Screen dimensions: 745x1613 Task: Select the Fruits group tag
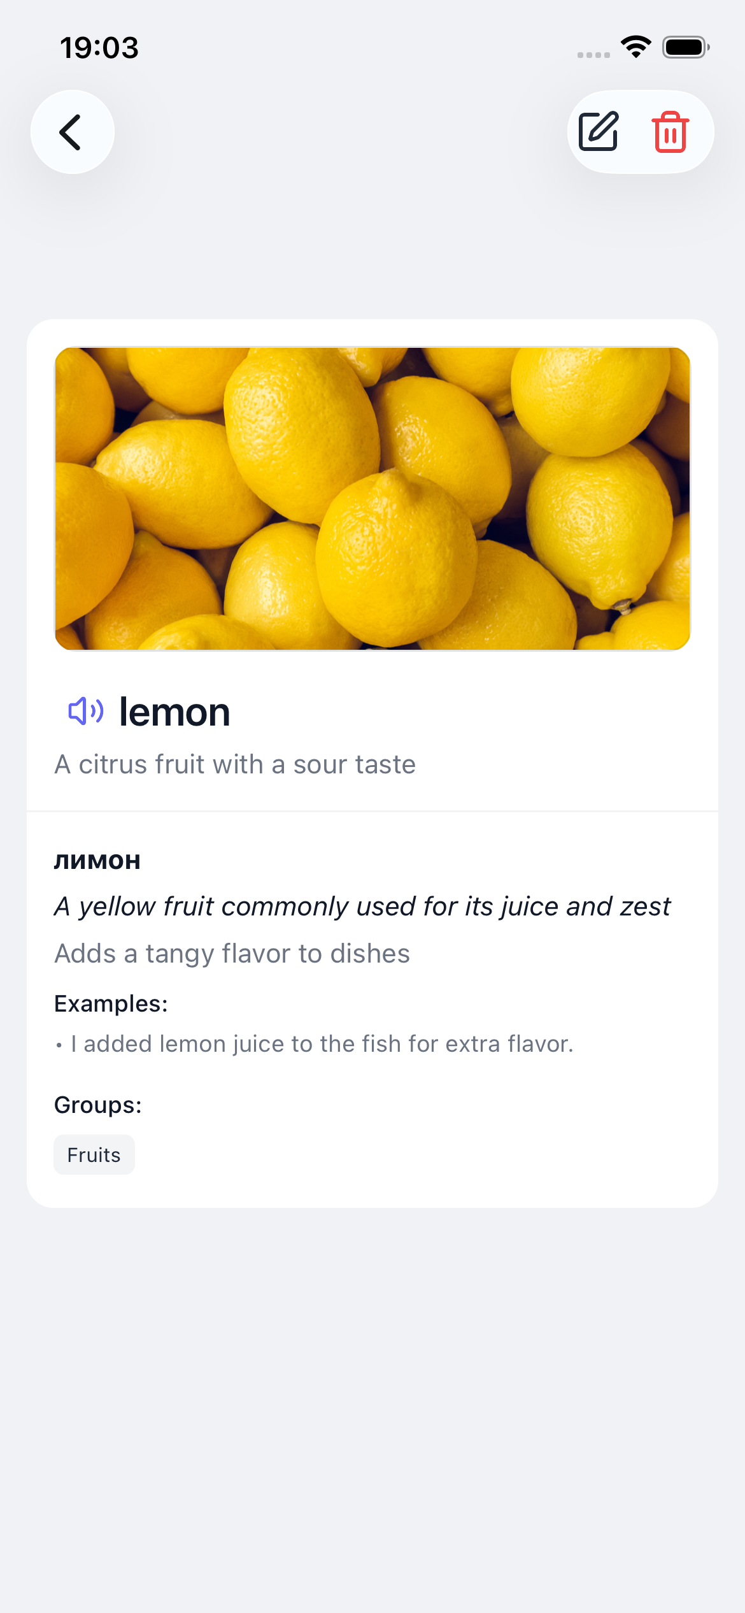[x=94, y=1154]
